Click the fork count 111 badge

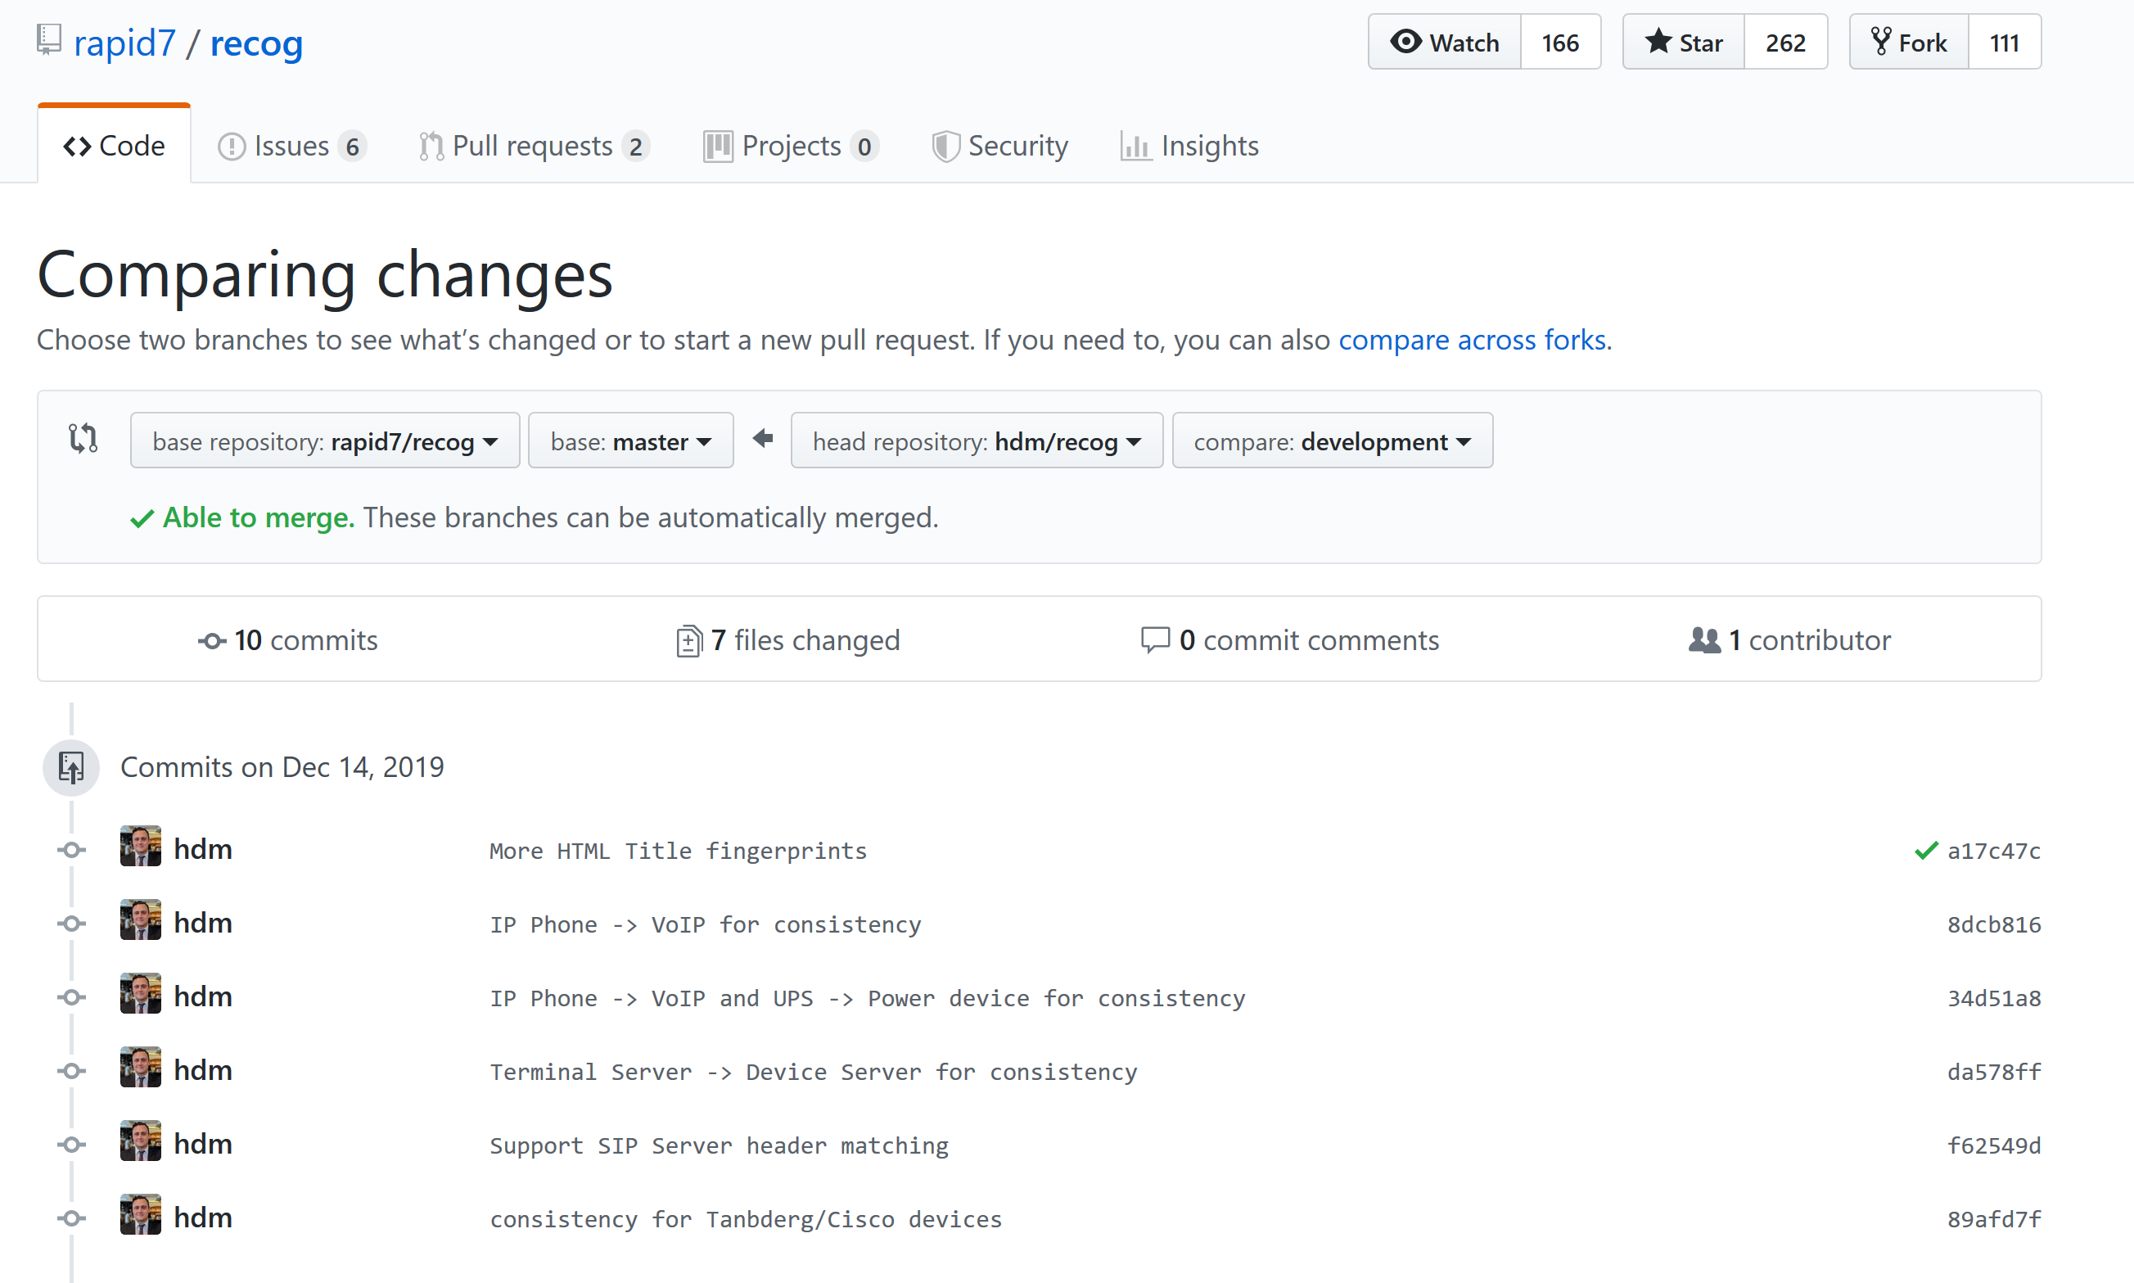click(2005, 42)
